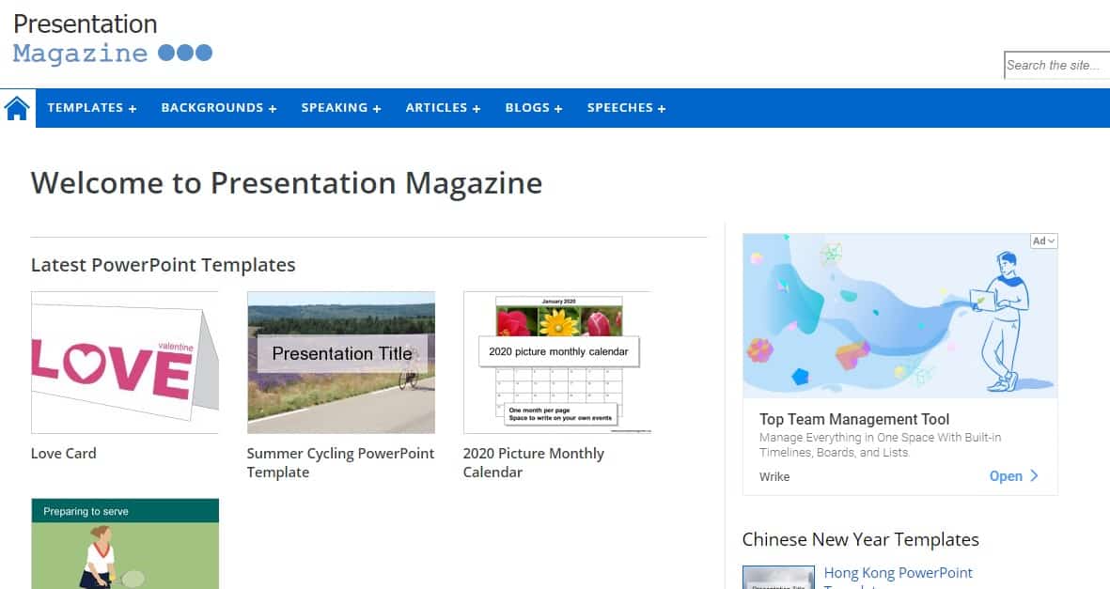
Task: Open the Ad options dropdown badge
Action: pos(1043,240)
